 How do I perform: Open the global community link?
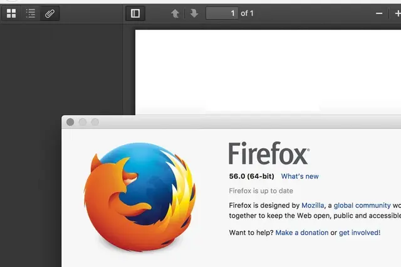[x=362, y=206]
